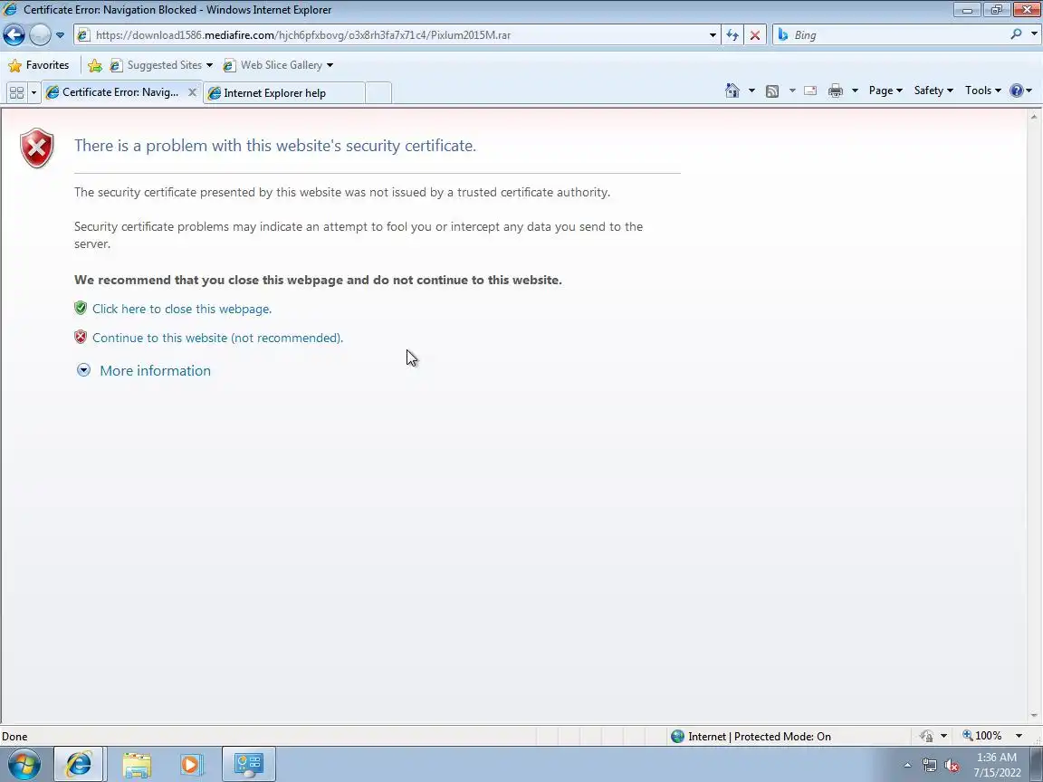Open the Print options dropdown arrow
The image size is (1043, 782).
855,91
